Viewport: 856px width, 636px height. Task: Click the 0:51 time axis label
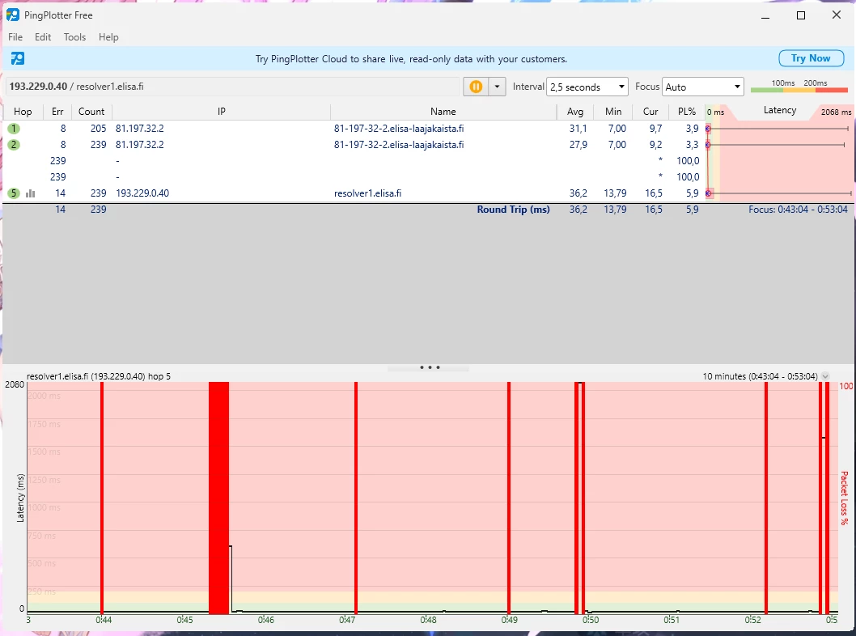click(672, 620)
